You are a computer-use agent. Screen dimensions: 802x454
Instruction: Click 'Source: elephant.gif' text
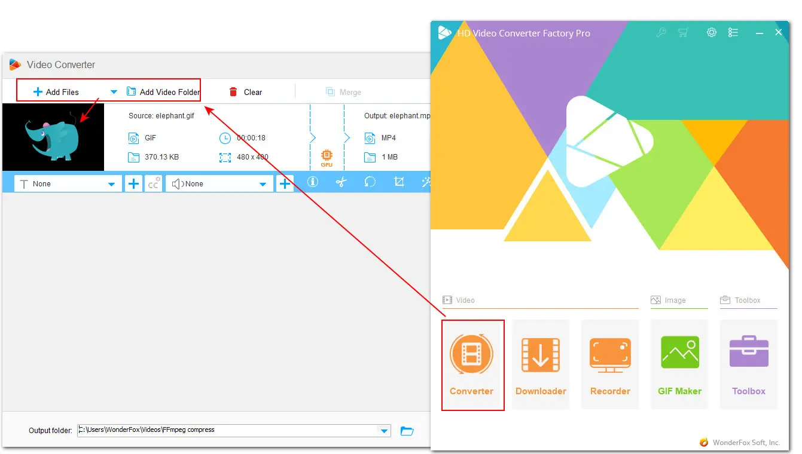pos(161,116)
